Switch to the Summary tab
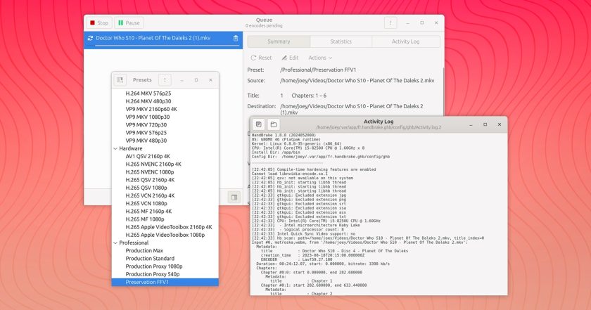The image size is (591, 310). click(279, 41)
